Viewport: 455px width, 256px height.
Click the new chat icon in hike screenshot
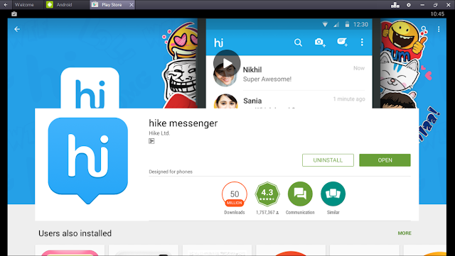pos(342,42)
